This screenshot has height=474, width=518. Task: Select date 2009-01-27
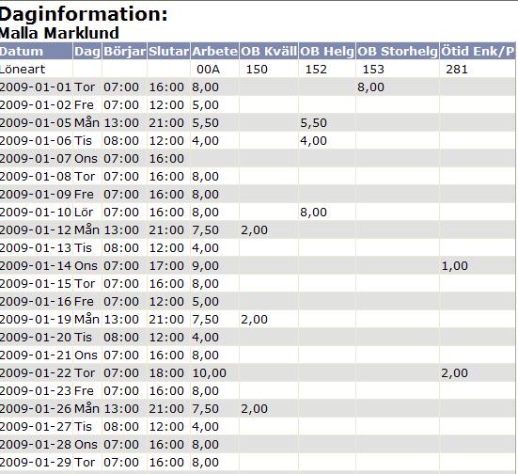36,426
